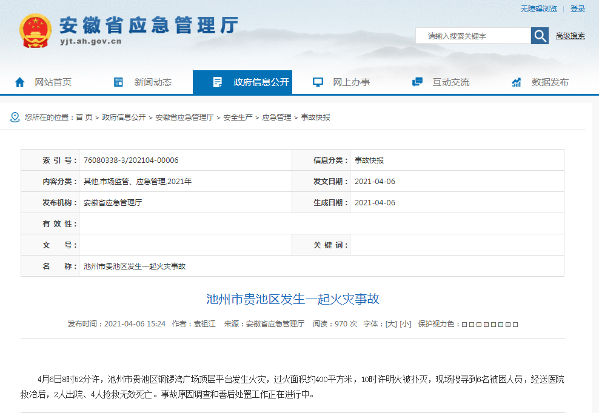Click the magnifier search button
This screenshot has height=413, width=599.
(x=540, y=36)
